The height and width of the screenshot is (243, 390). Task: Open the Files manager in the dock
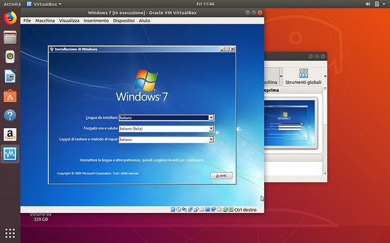pos(10,37)
